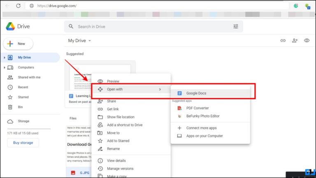Open Recent in the sidebar
Screen dimensions: 316x178
click(x=23, y=87)
